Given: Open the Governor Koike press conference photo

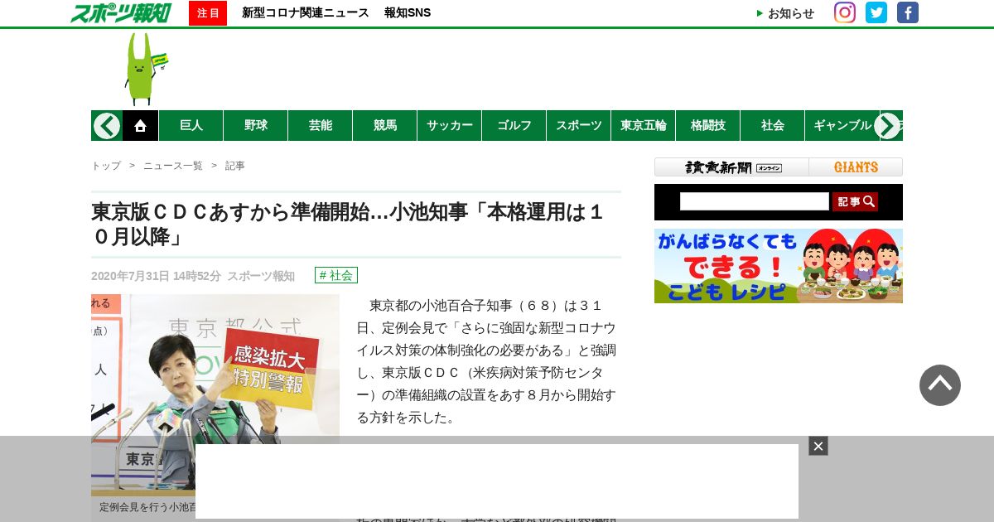Looking at the screenshot, I should pos(215,394).
